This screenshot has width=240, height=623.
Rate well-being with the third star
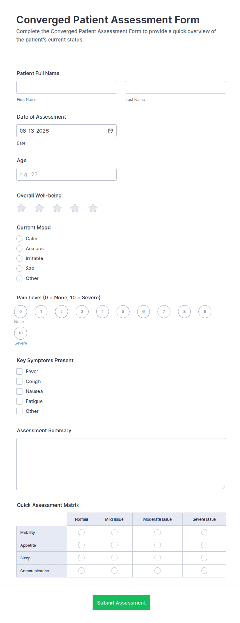[57, 208]
